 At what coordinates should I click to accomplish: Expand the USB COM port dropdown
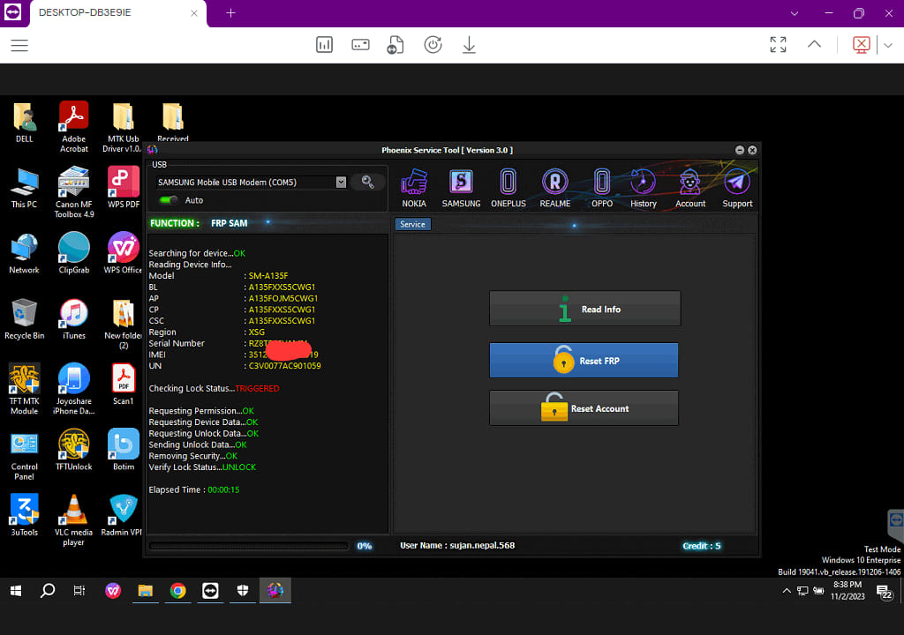341,183
